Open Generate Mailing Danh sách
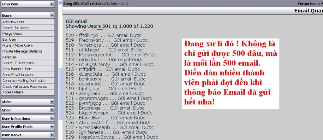323x140 pixels. [x=24, y=81]
